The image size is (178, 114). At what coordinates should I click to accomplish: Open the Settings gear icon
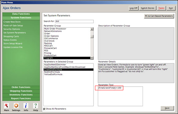click(x=16, y=106)
